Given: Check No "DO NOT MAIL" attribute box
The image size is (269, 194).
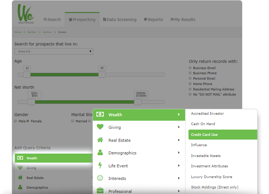Looking at the screenshot, I should 190,94.
